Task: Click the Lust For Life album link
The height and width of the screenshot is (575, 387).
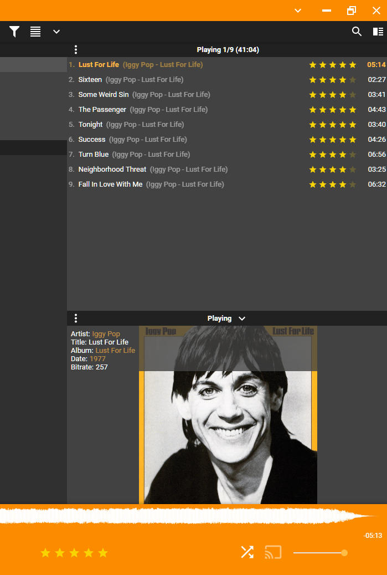Action: pyautogui.click(x=115, y=350)
